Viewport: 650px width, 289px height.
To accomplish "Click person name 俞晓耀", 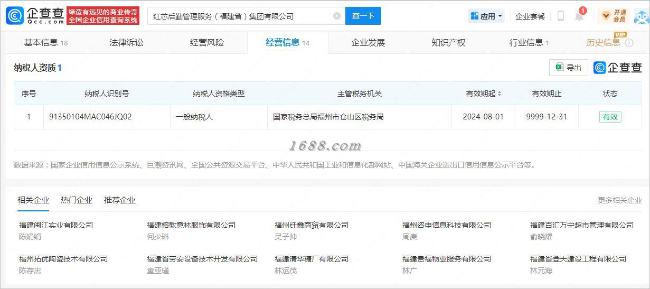I will pos(541,237).
